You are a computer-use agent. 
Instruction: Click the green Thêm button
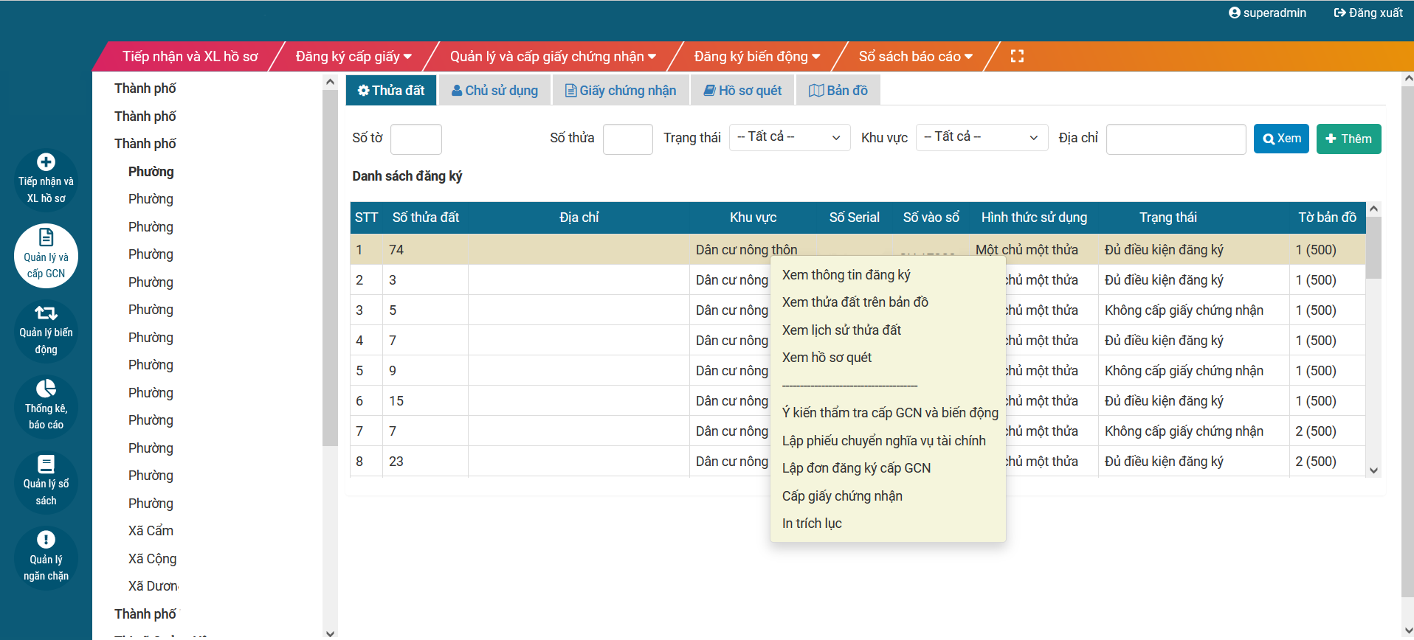1348,139
